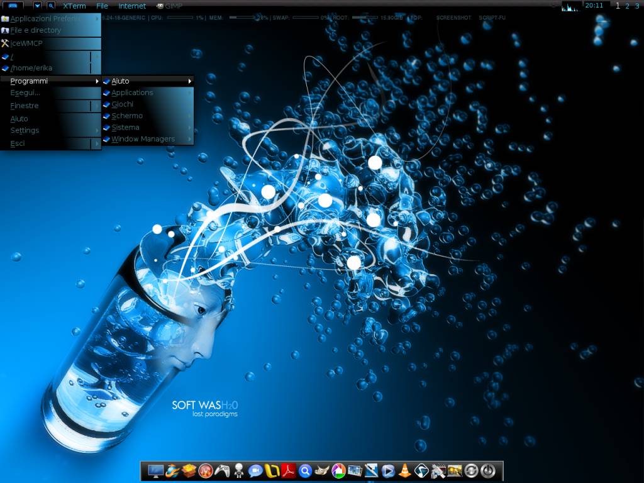This screenshot has width=644, height=483.
Task: Open the root folder '/' entry
Action: (x=50, y=57)
